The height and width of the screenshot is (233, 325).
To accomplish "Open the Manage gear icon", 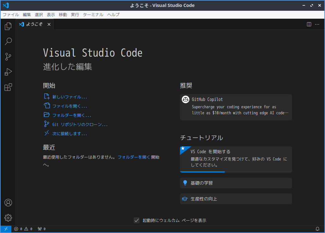I will (8, 218).
